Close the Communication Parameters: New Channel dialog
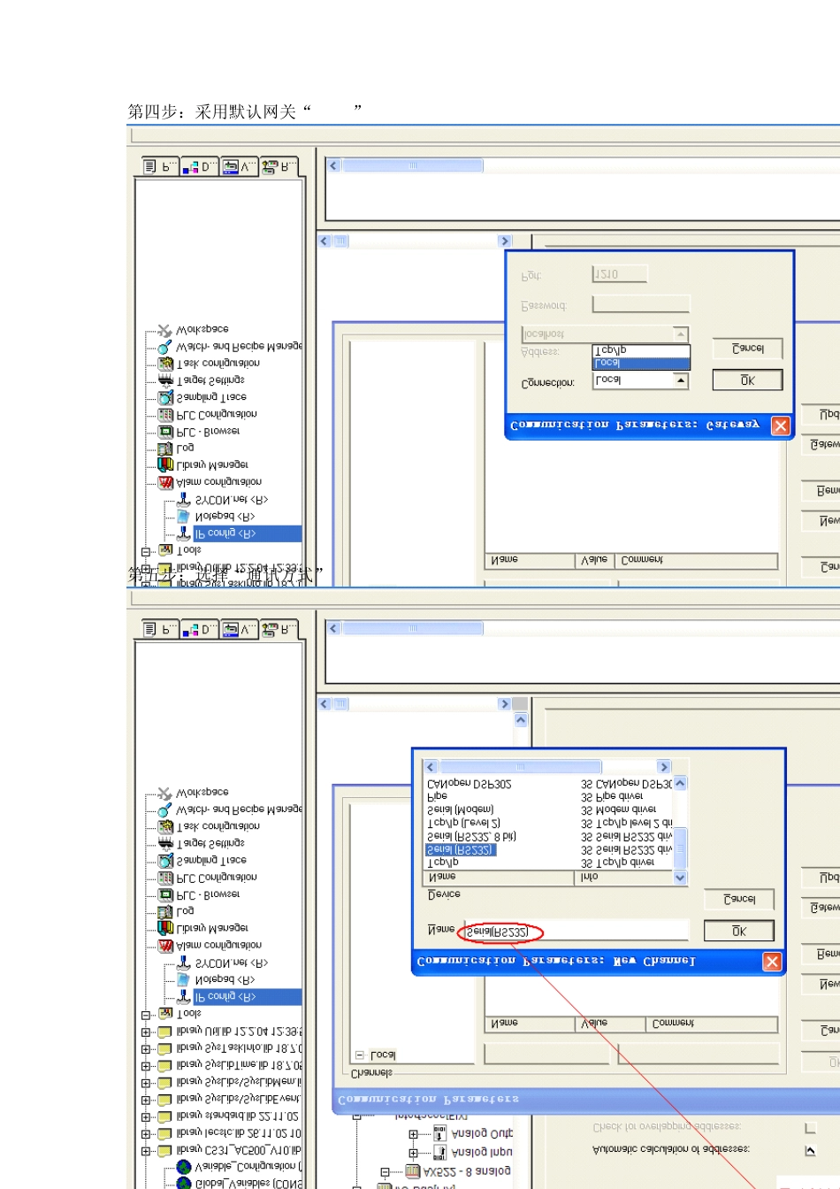 772,962
